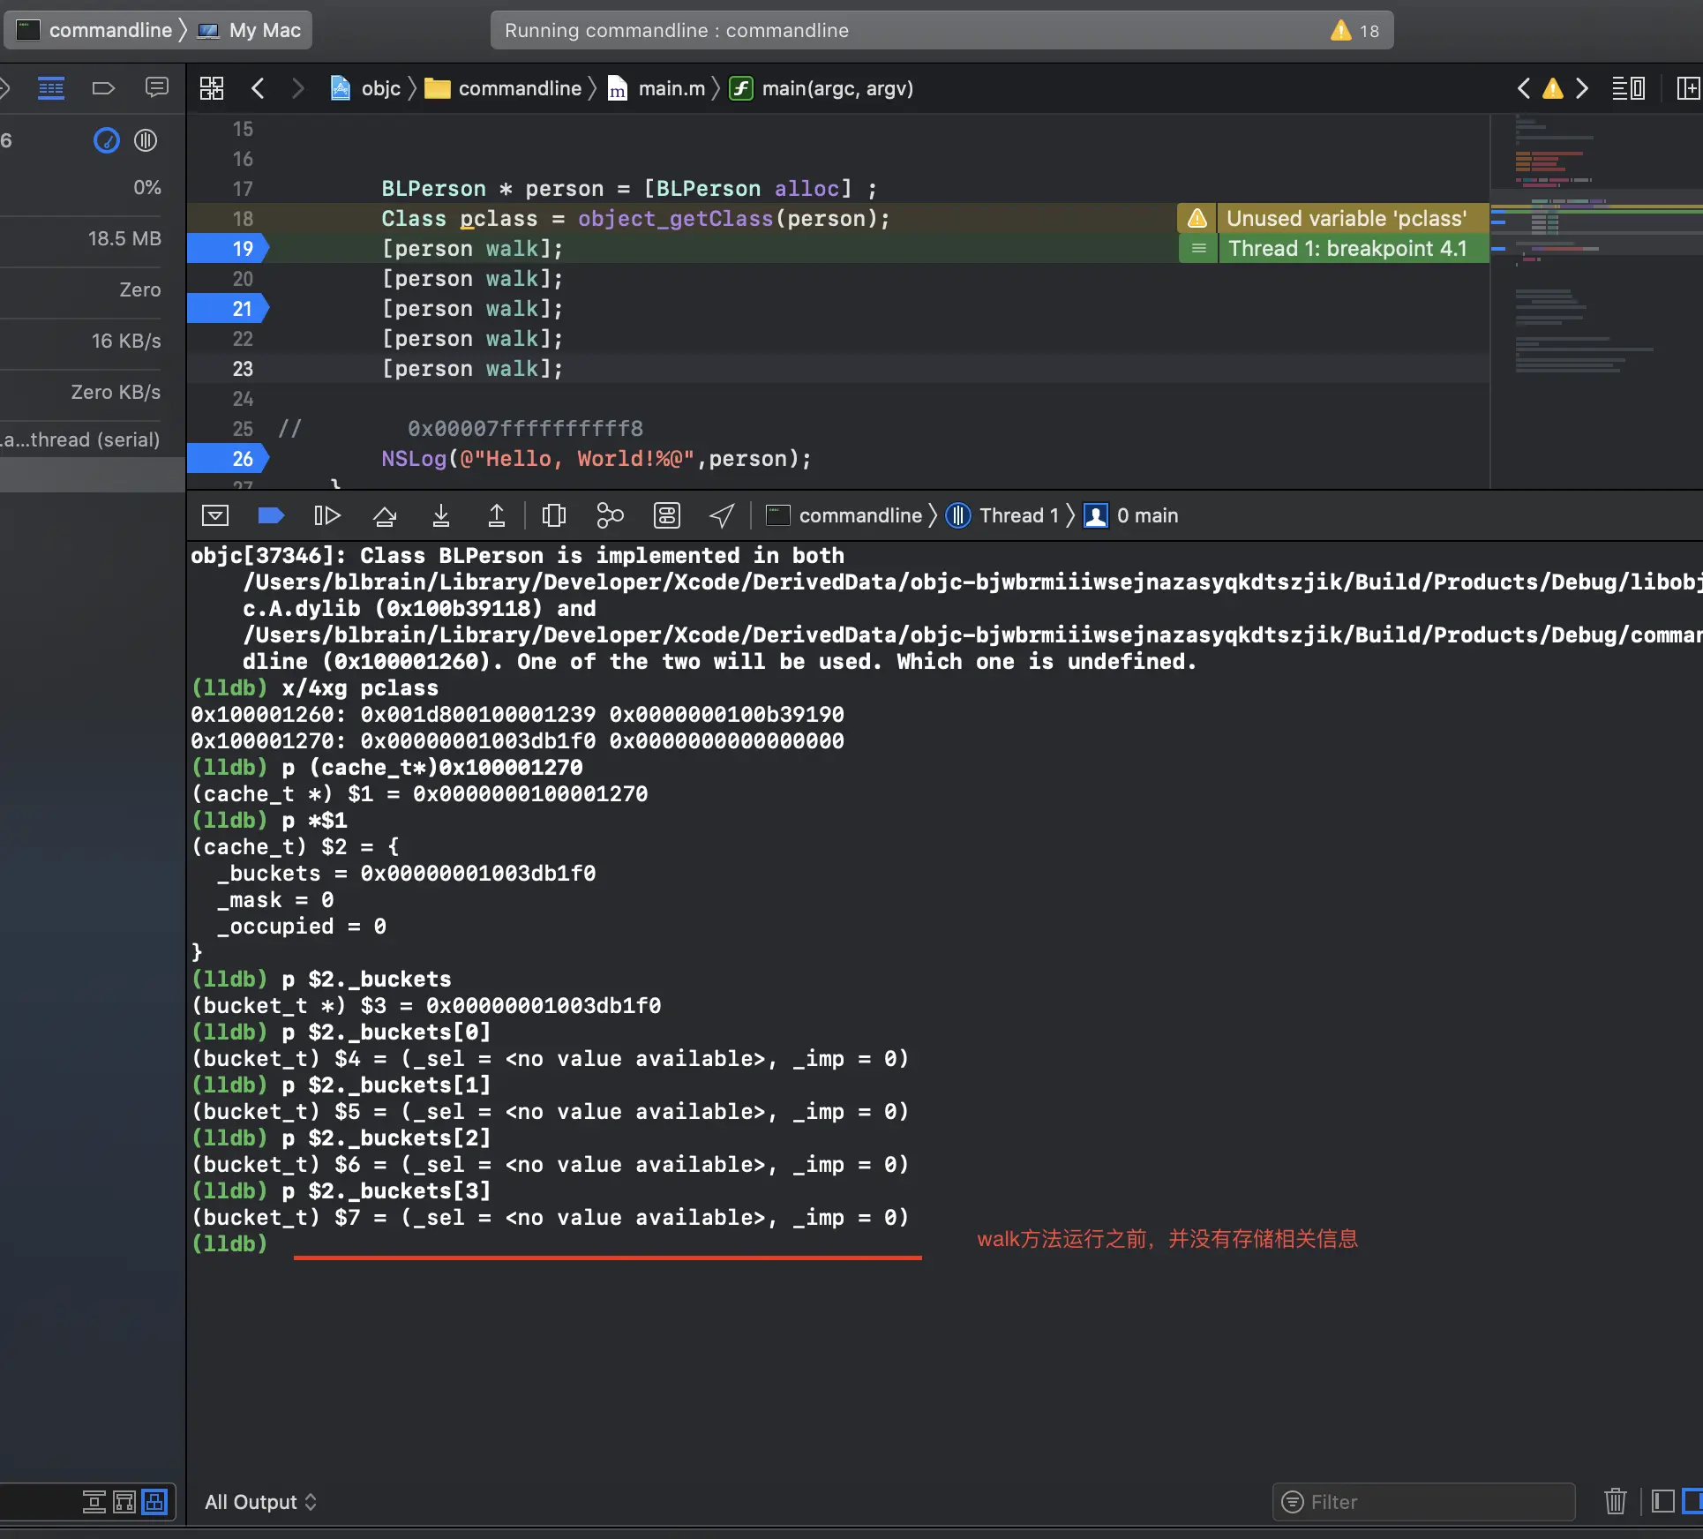Image resolution: width=1703 pixels, height=1539 pixels.
Task: Click the Step into debug button
Action: [x=440, y=515]
